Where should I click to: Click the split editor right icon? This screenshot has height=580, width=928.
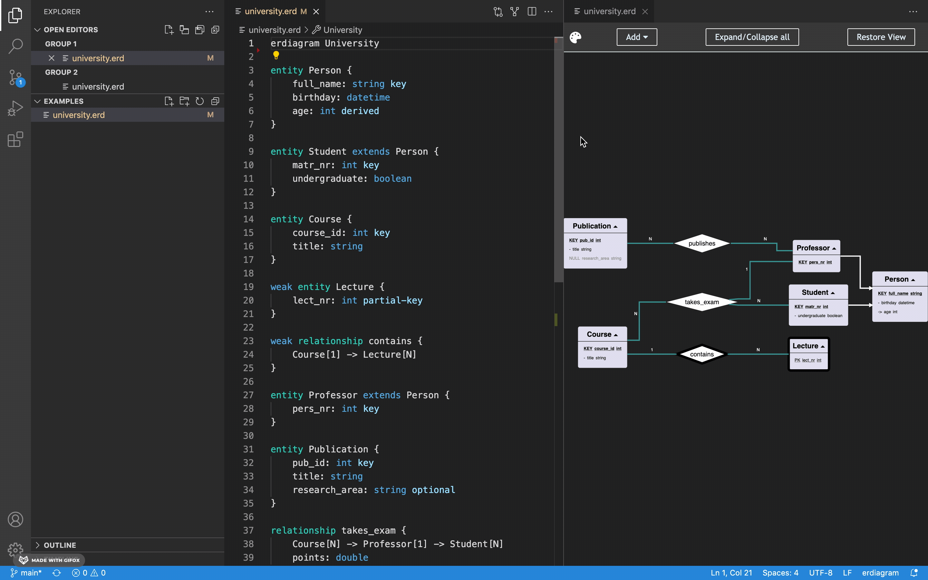coord(531,12)
